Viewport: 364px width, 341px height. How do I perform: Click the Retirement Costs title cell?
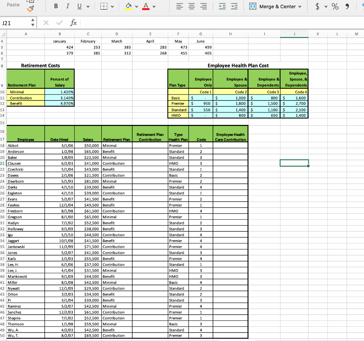pos(41,66)
